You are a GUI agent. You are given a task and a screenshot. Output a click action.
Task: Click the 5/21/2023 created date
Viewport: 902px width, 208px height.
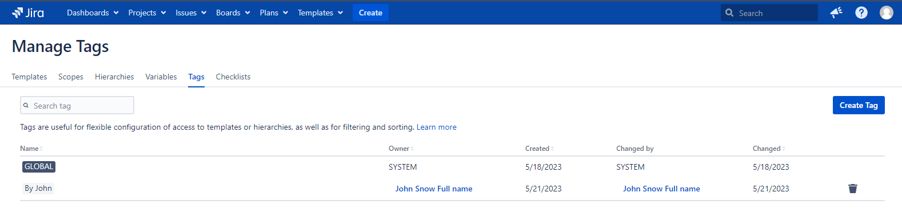click(x=544, y=189)
